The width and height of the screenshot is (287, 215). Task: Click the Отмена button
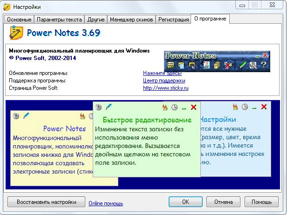(223, 202)
